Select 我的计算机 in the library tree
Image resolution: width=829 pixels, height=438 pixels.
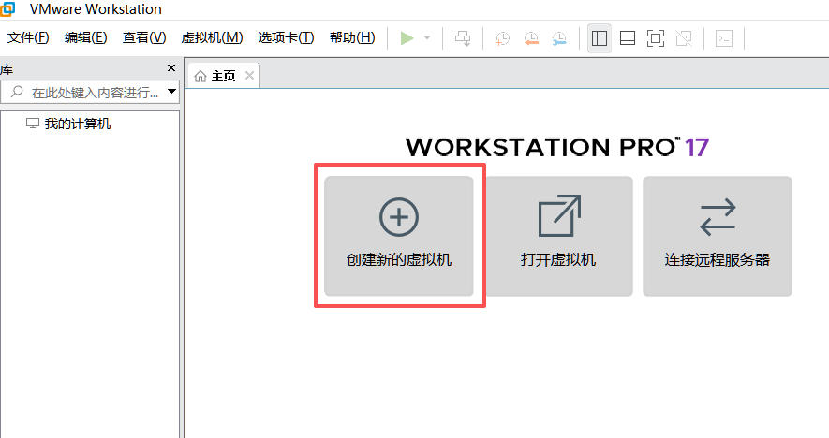pyautogui.click(x=77, y=124)
